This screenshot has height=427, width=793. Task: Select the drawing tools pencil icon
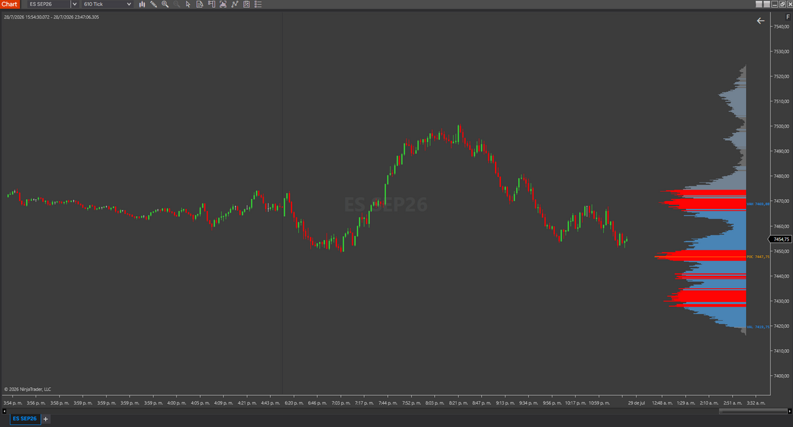coord(153,4)
